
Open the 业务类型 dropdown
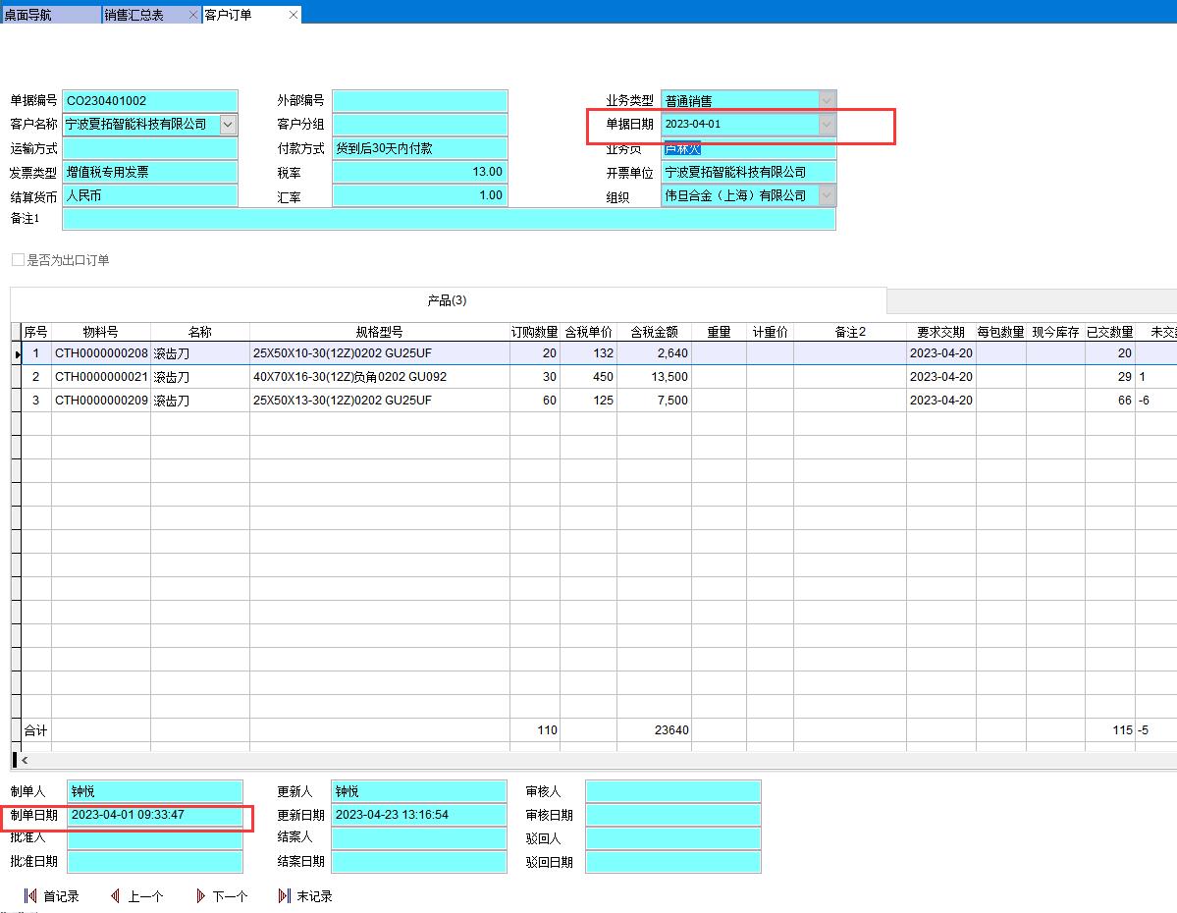click(827, 101)
